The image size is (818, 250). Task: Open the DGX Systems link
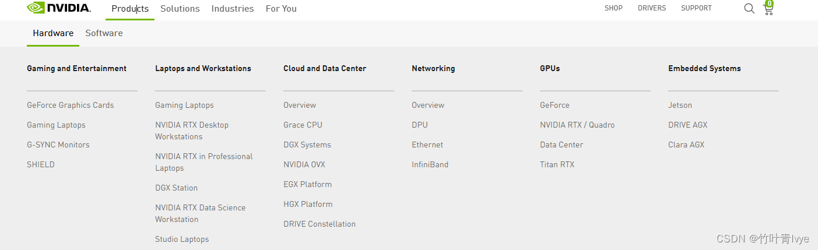coord(307,145)
